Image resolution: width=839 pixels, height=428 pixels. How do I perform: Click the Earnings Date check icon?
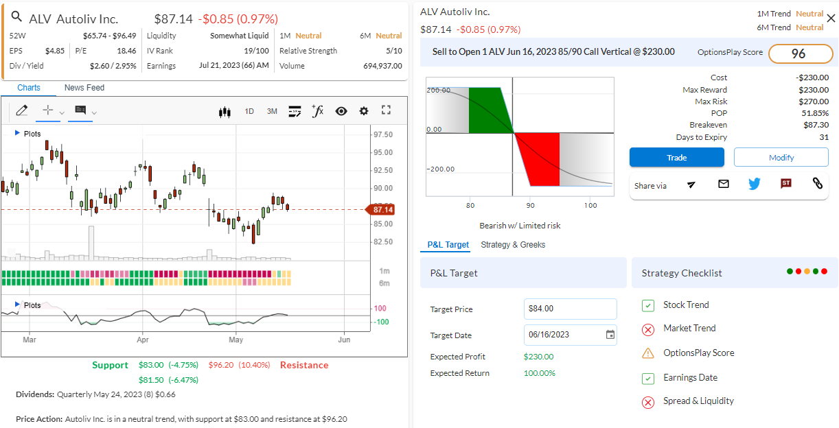648,378
